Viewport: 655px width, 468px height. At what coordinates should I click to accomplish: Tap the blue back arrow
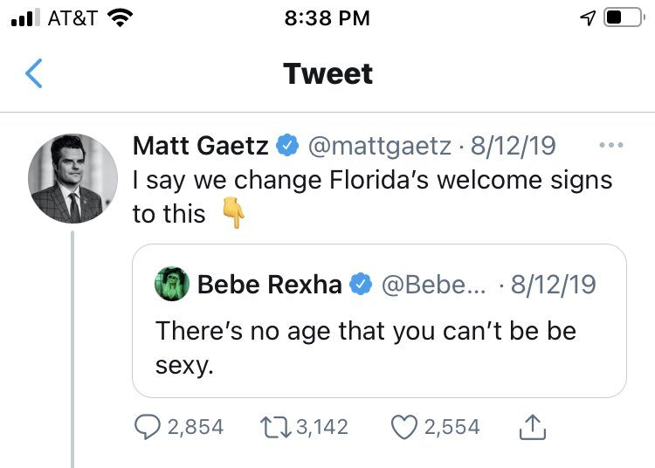pos(33,73)
